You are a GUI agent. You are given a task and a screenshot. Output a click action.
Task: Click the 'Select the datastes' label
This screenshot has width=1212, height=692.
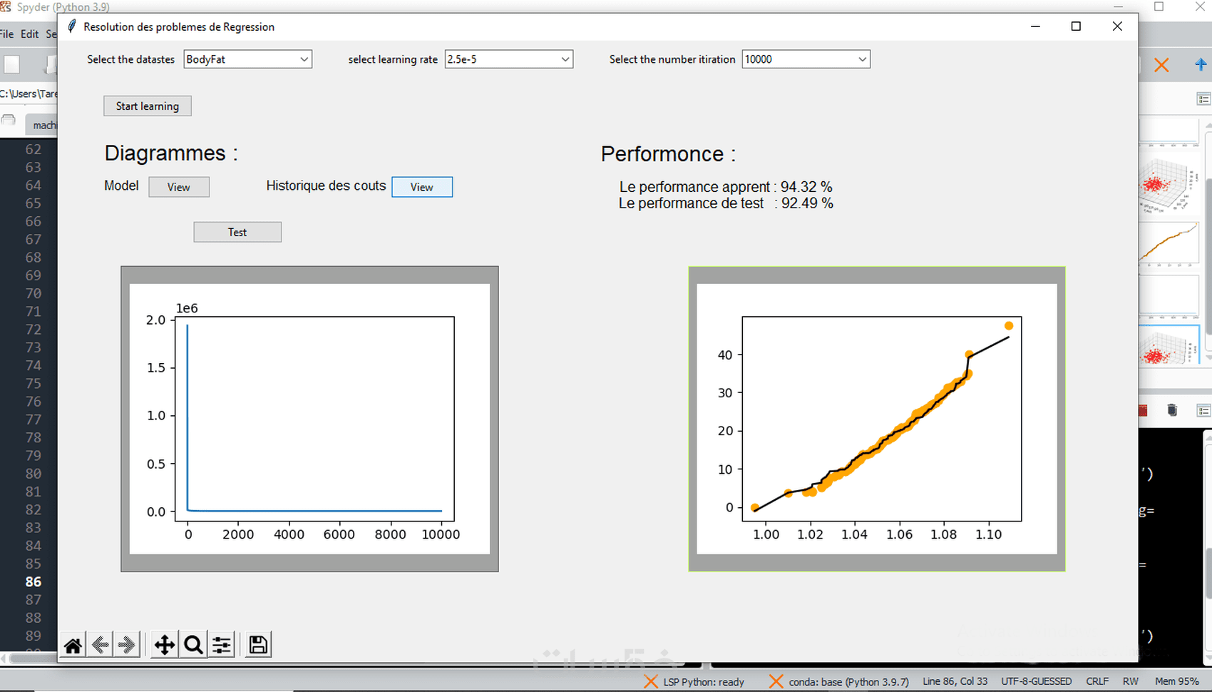(x=131, y=59)
